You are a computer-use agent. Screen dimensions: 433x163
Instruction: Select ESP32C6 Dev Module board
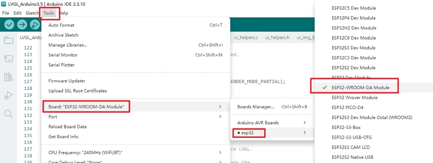tap(374, 38)
